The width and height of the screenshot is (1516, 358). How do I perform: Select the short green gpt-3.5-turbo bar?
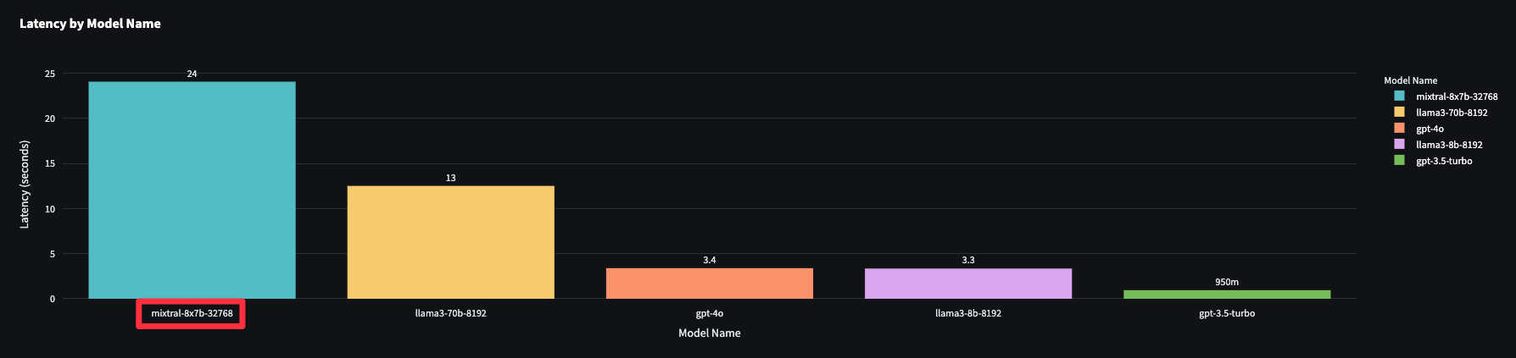(x=1226, y=295)
